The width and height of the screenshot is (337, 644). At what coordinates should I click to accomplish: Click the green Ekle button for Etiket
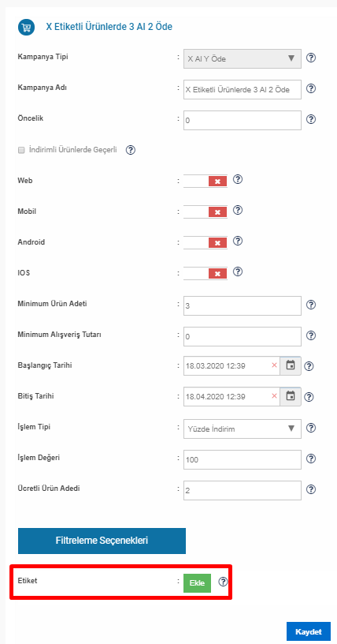pyautogui.click(x=197, y=583)
